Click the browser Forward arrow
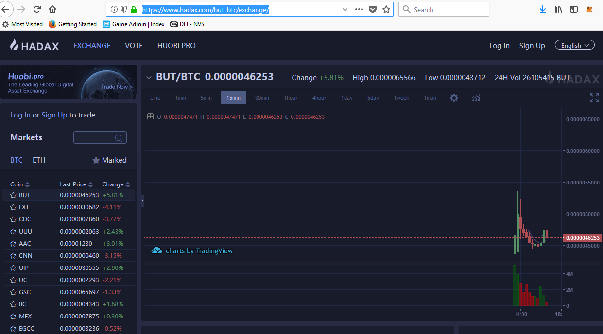This screenshot has width=603, height=334. coord(21,9)
